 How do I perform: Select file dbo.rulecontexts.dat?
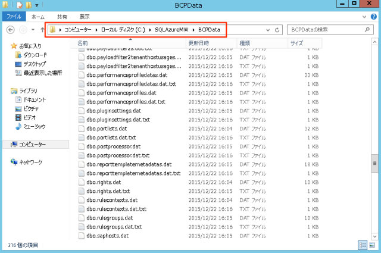[x=112, y=200]
